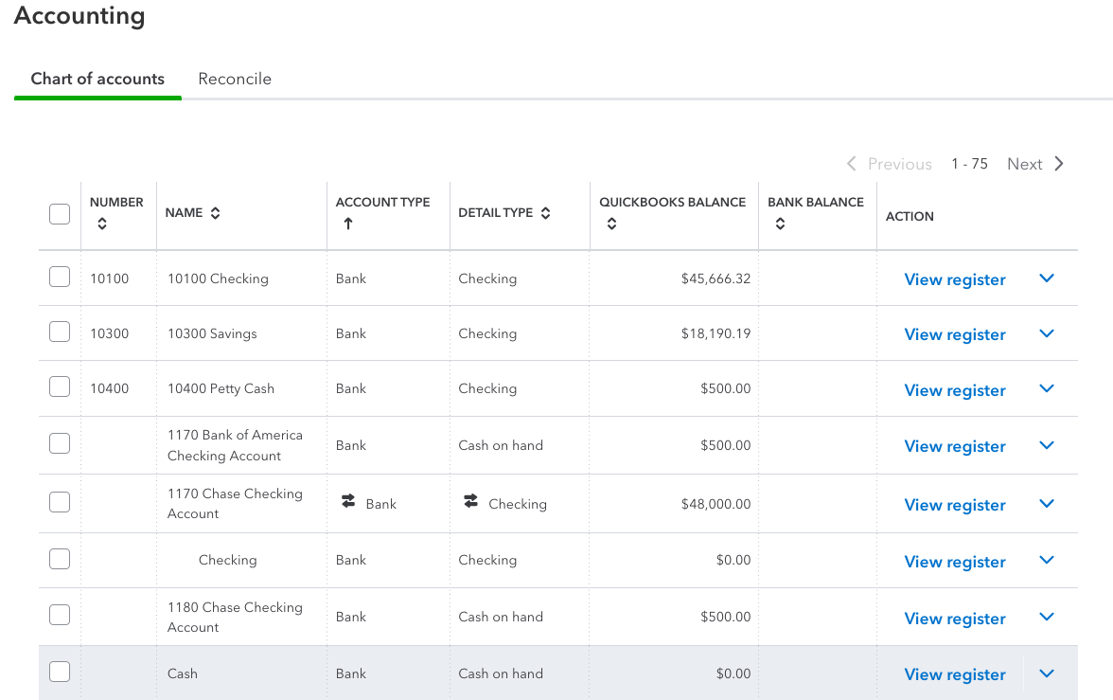Screen dimensions: 1113x700
Task: Sort by Bank Balance column icon
Action: (x=780, y=224)
